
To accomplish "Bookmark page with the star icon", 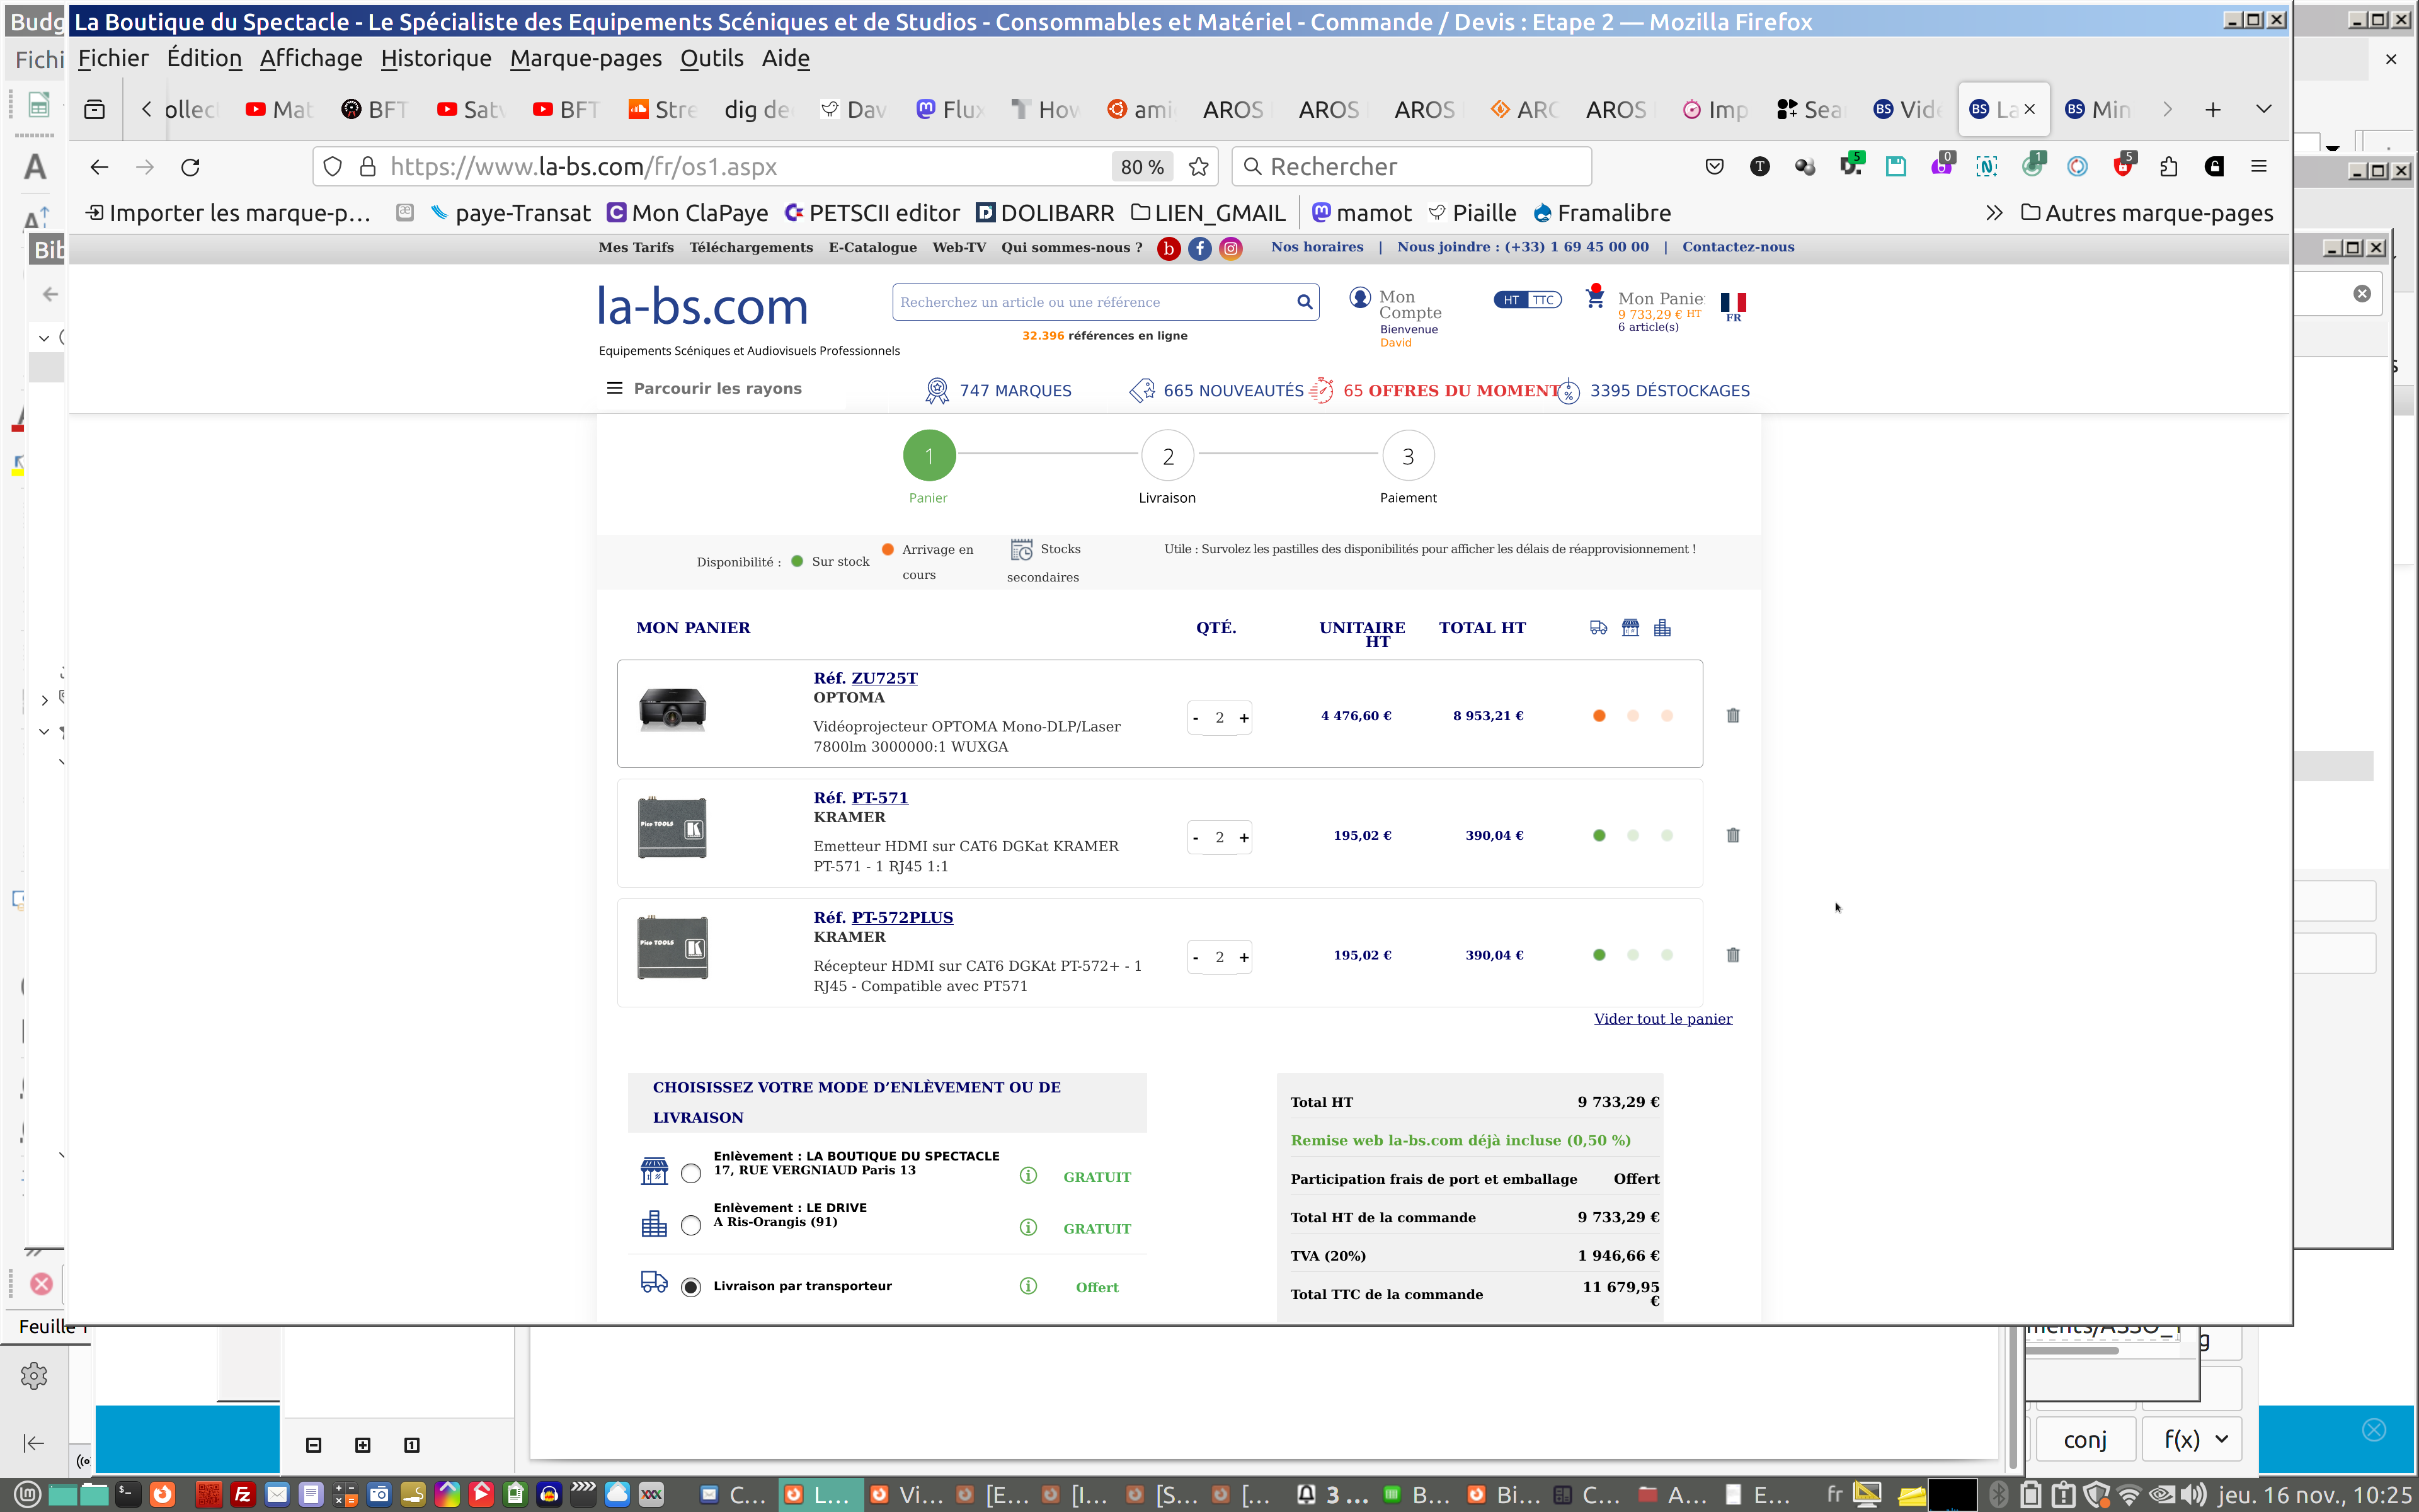I will coord(1199,167).
